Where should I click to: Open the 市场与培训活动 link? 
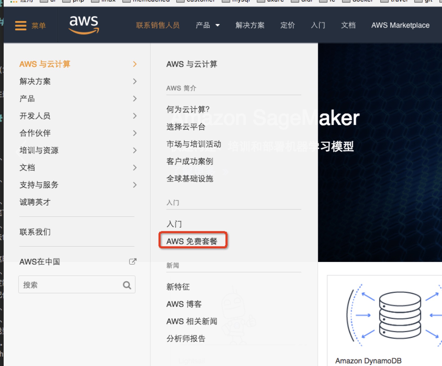click(194, 144)
